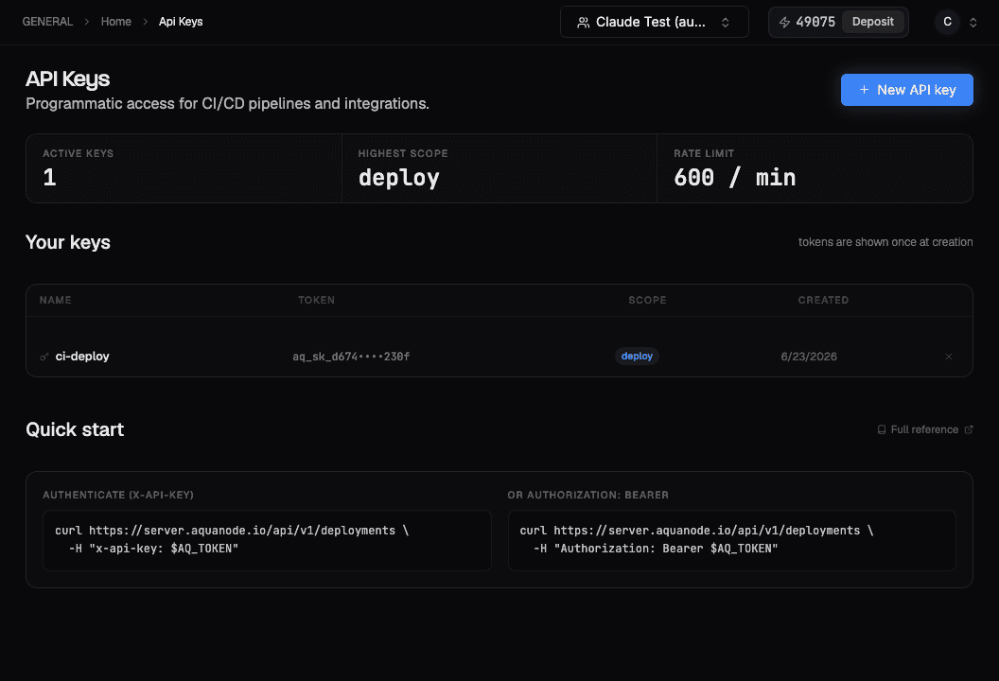
Task: Click the 6/23/2026 created date
Action: click(x=809, y=357)
